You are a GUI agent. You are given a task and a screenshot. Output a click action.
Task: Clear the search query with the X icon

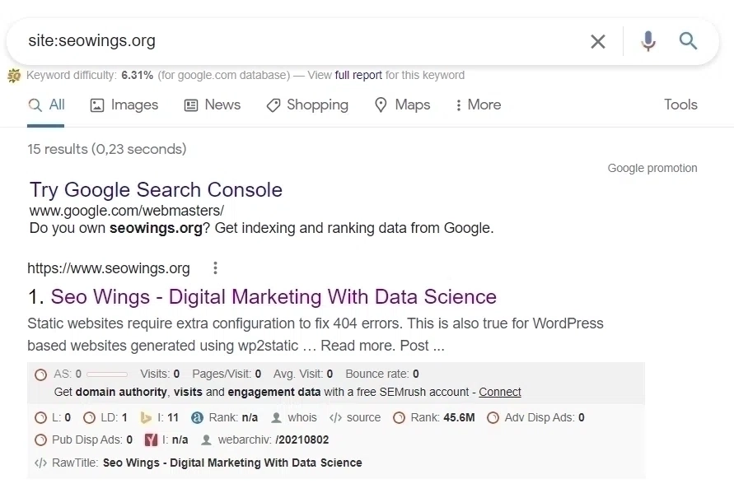click(598, 41)
